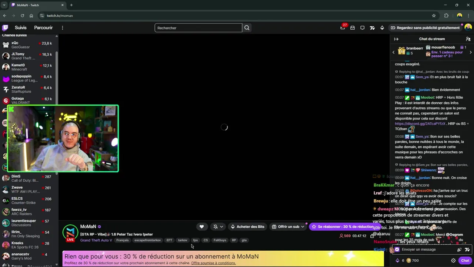The width and height of the screenshot is (474, 267).
Task: Select the MoMaN - Twitch browser tab
Action: point(37,5)
